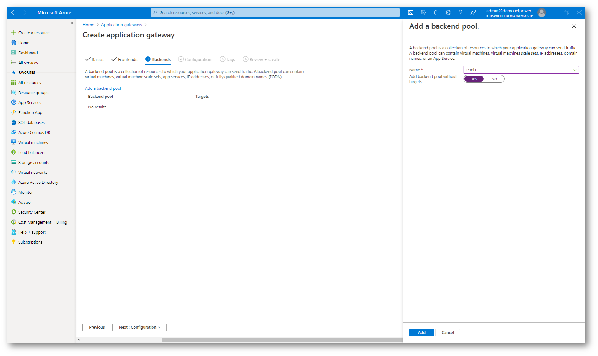Viewport: 598px width, 356px height.
Task: Click the All services list icon
Action: pyautogui.click(x=14, y=62)
